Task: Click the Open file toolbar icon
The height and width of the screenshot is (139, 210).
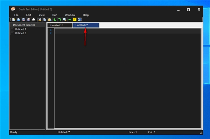Action: point(19,20)
